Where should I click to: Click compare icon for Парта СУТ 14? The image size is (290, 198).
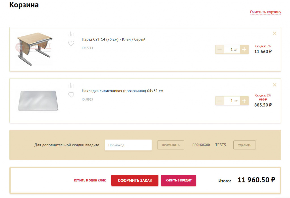coord(71,34)
